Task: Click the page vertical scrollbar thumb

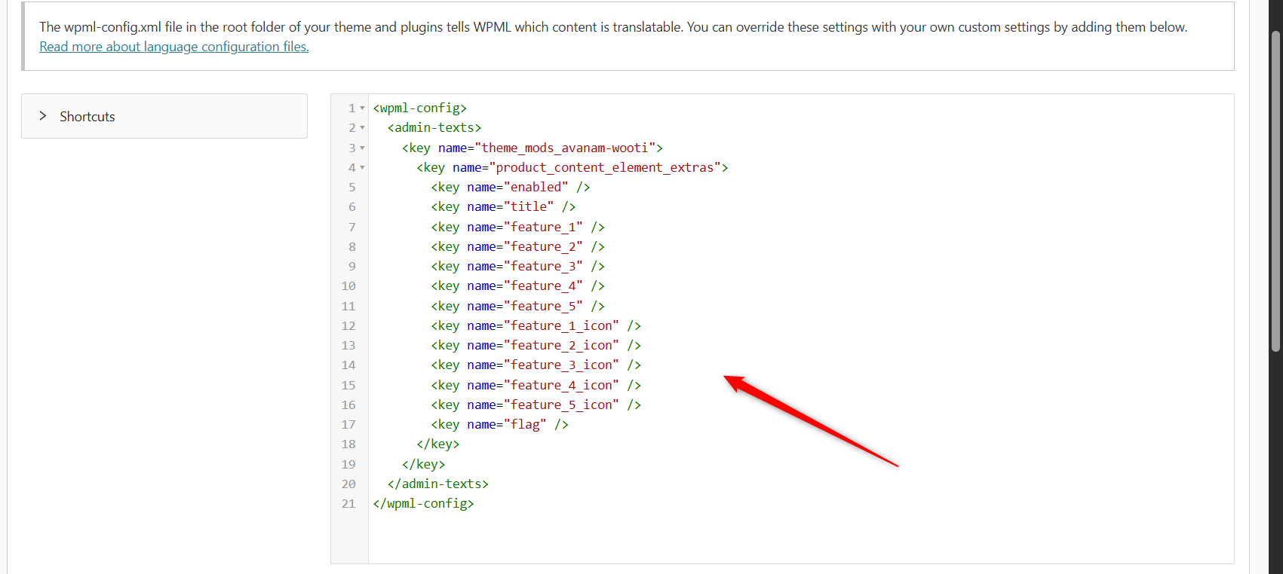Action: point(1276,191)
